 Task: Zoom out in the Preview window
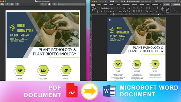(x=7, y=4)
